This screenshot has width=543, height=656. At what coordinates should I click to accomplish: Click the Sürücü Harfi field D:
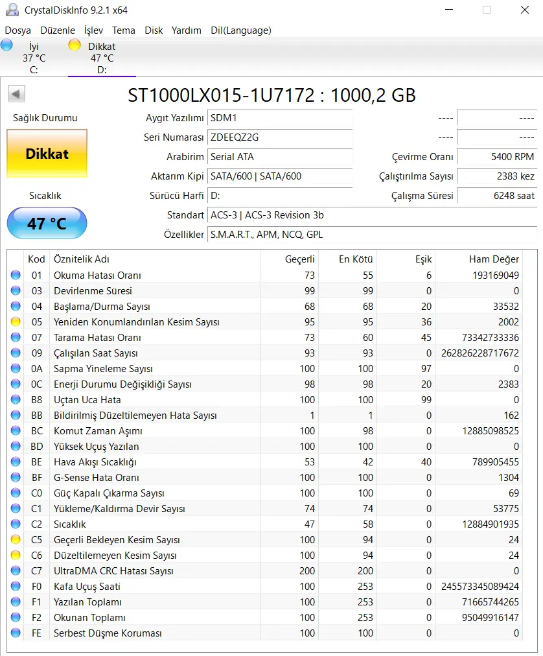coord(280,196)
